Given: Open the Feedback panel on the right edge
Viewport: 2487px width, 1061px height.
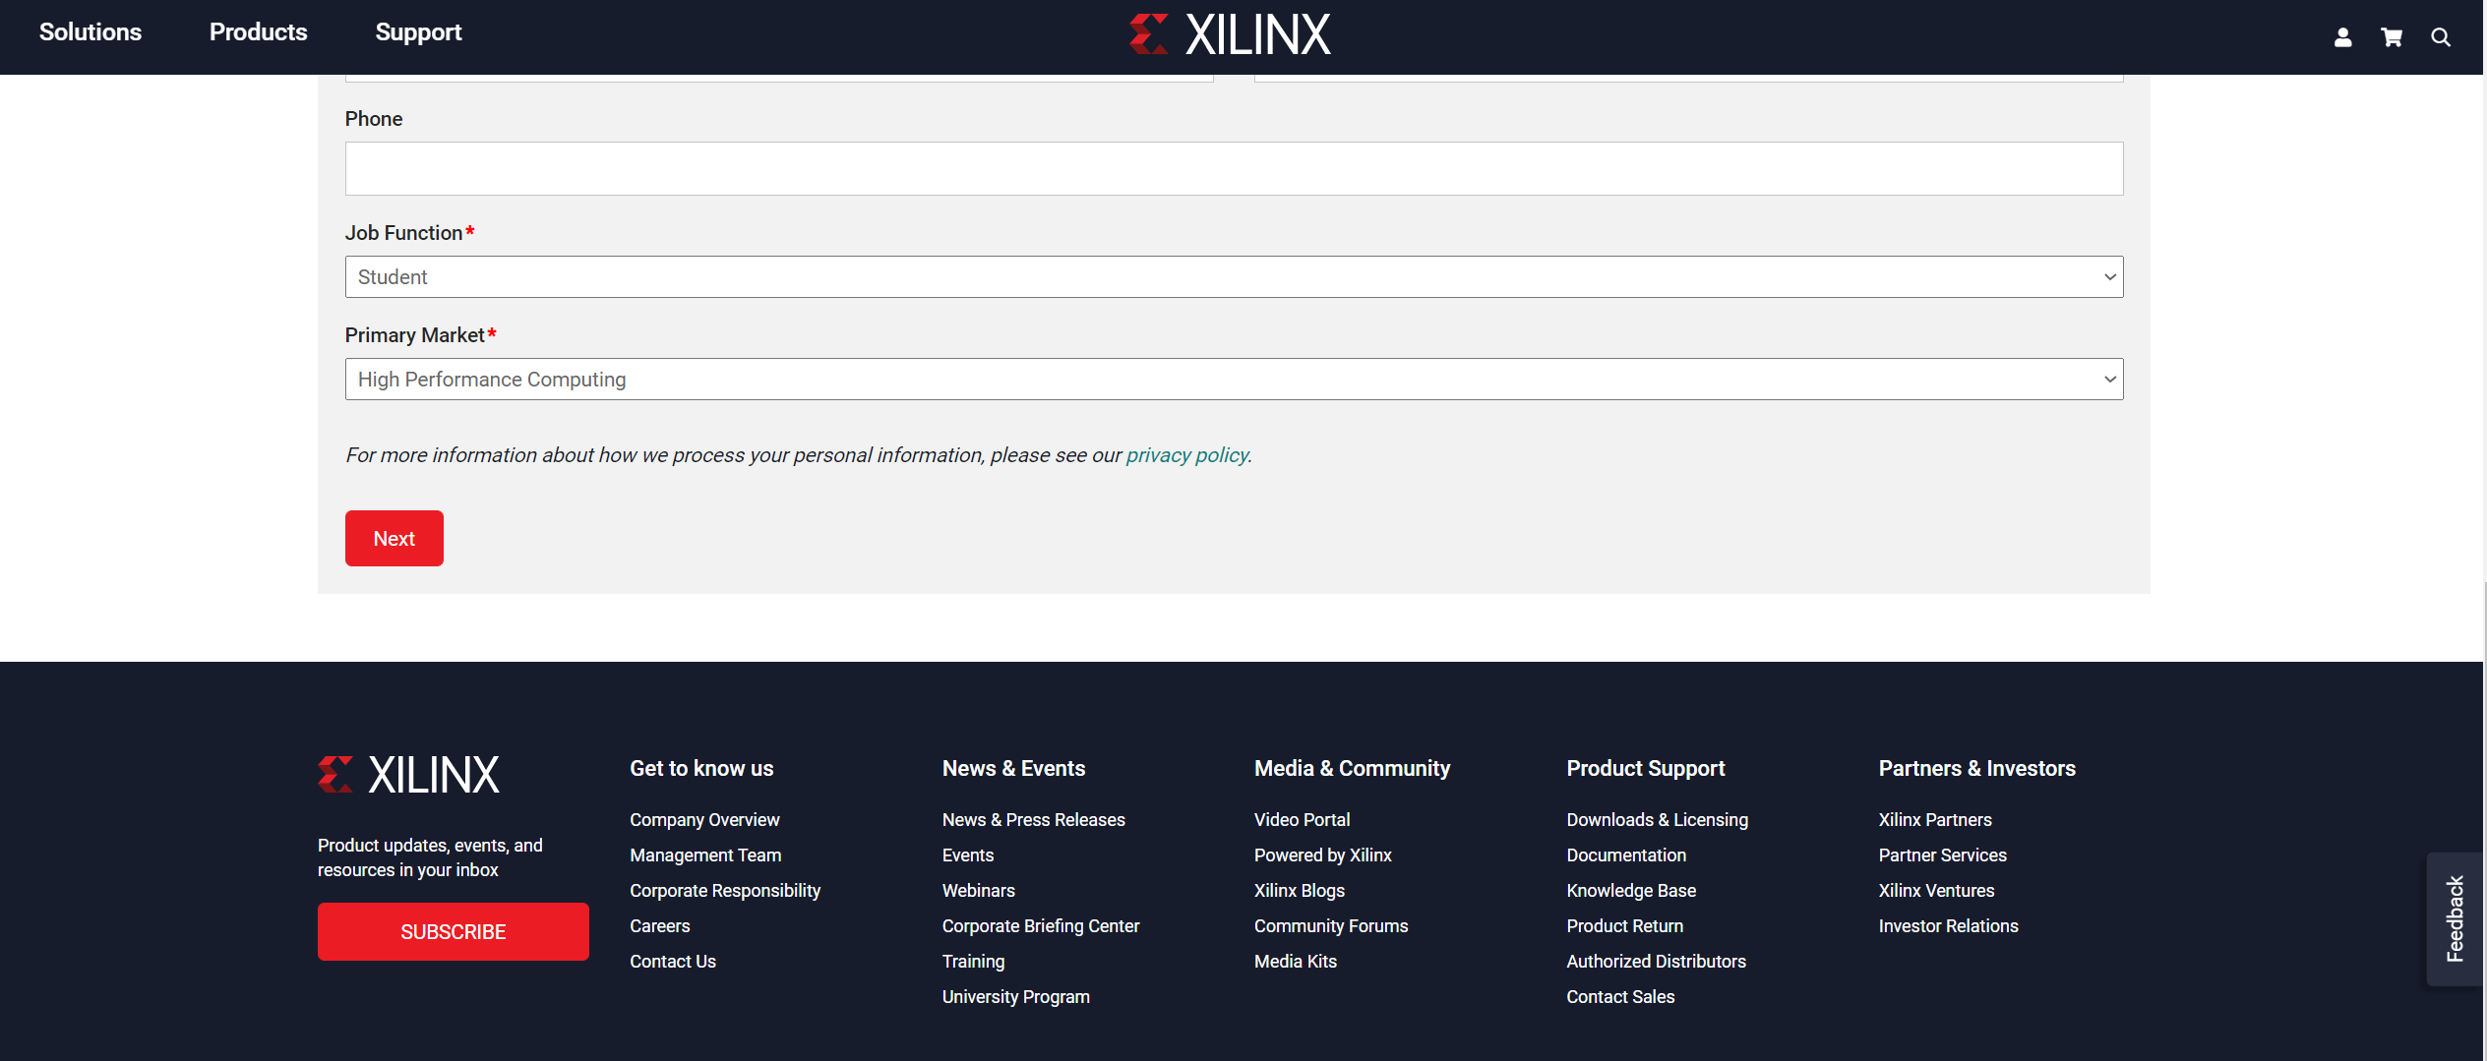Looking at the screenshot, I should [x=2455, y=918].
